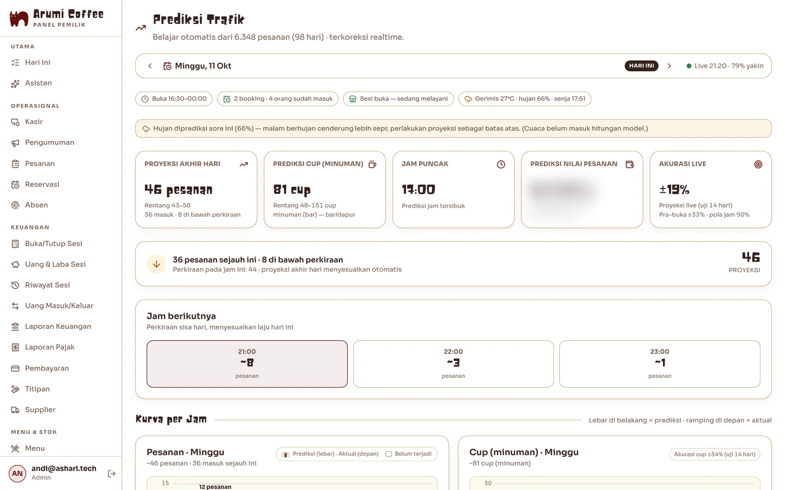The height and width of the screenshot is (490, 785).
Task: Click the blurred Prediksi Nilai Pesanan value
Action: click(561, 191)
